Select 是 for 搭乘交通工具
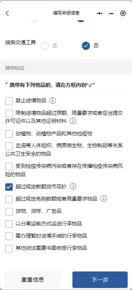The height and width of the screenshot is (290, 132). click(x=45, y=46)
